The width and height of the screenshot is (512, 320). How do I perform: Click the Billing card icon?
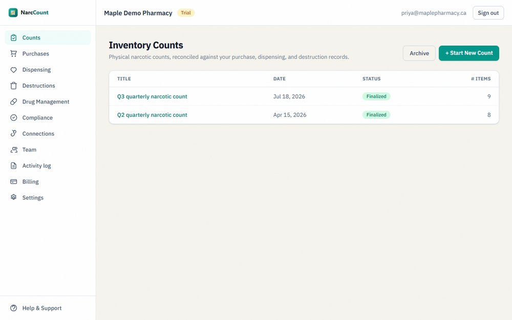[x=13, y=182]
